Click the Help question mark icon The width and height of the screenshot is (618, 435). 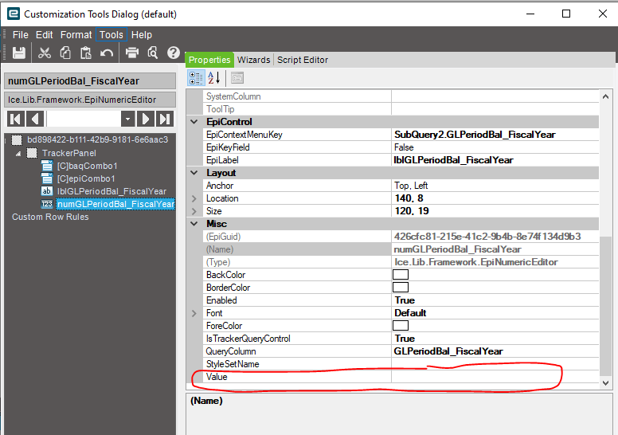tap(174, 53)
